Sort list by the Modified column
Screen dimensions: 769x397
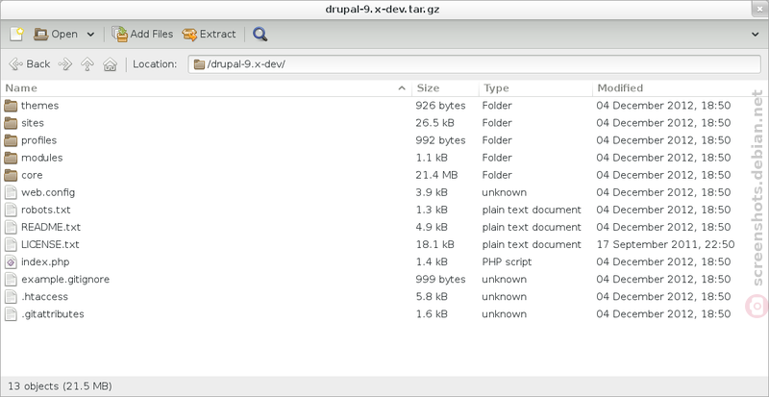tap(680, 88)
